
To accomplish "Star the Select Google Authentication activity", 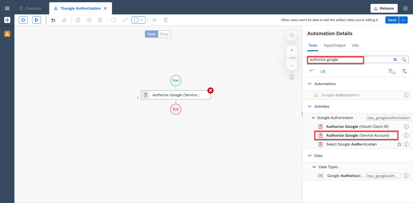I will tap(399, 144).
